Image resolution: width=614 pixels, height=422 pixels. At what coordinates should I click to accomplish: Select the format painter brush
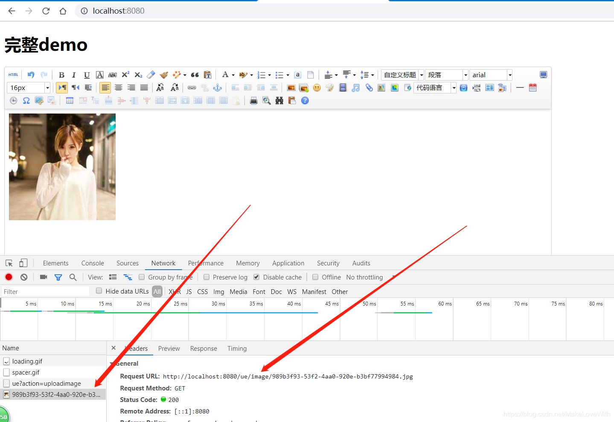pyautogui.click(x=164, y=75)
